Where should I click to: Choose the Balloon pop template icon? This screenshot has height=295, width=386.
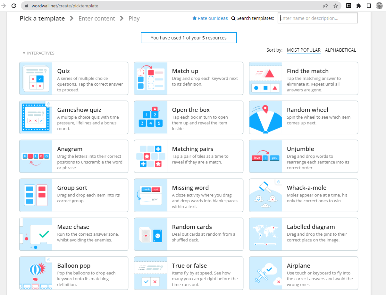click(x=36, y=273)
